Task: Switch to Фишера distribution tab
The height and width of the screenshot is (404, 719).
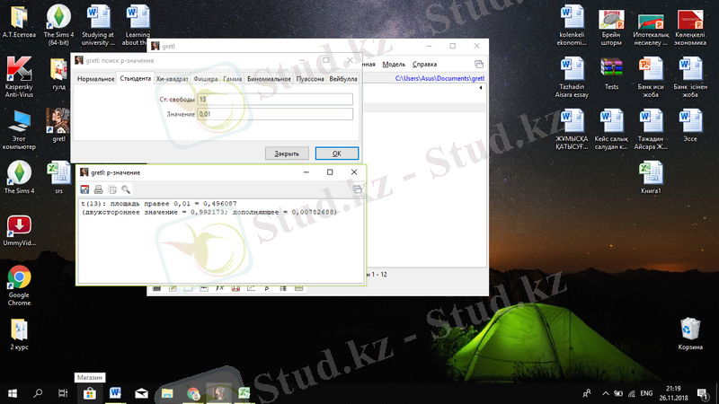Action: [206, 79]
